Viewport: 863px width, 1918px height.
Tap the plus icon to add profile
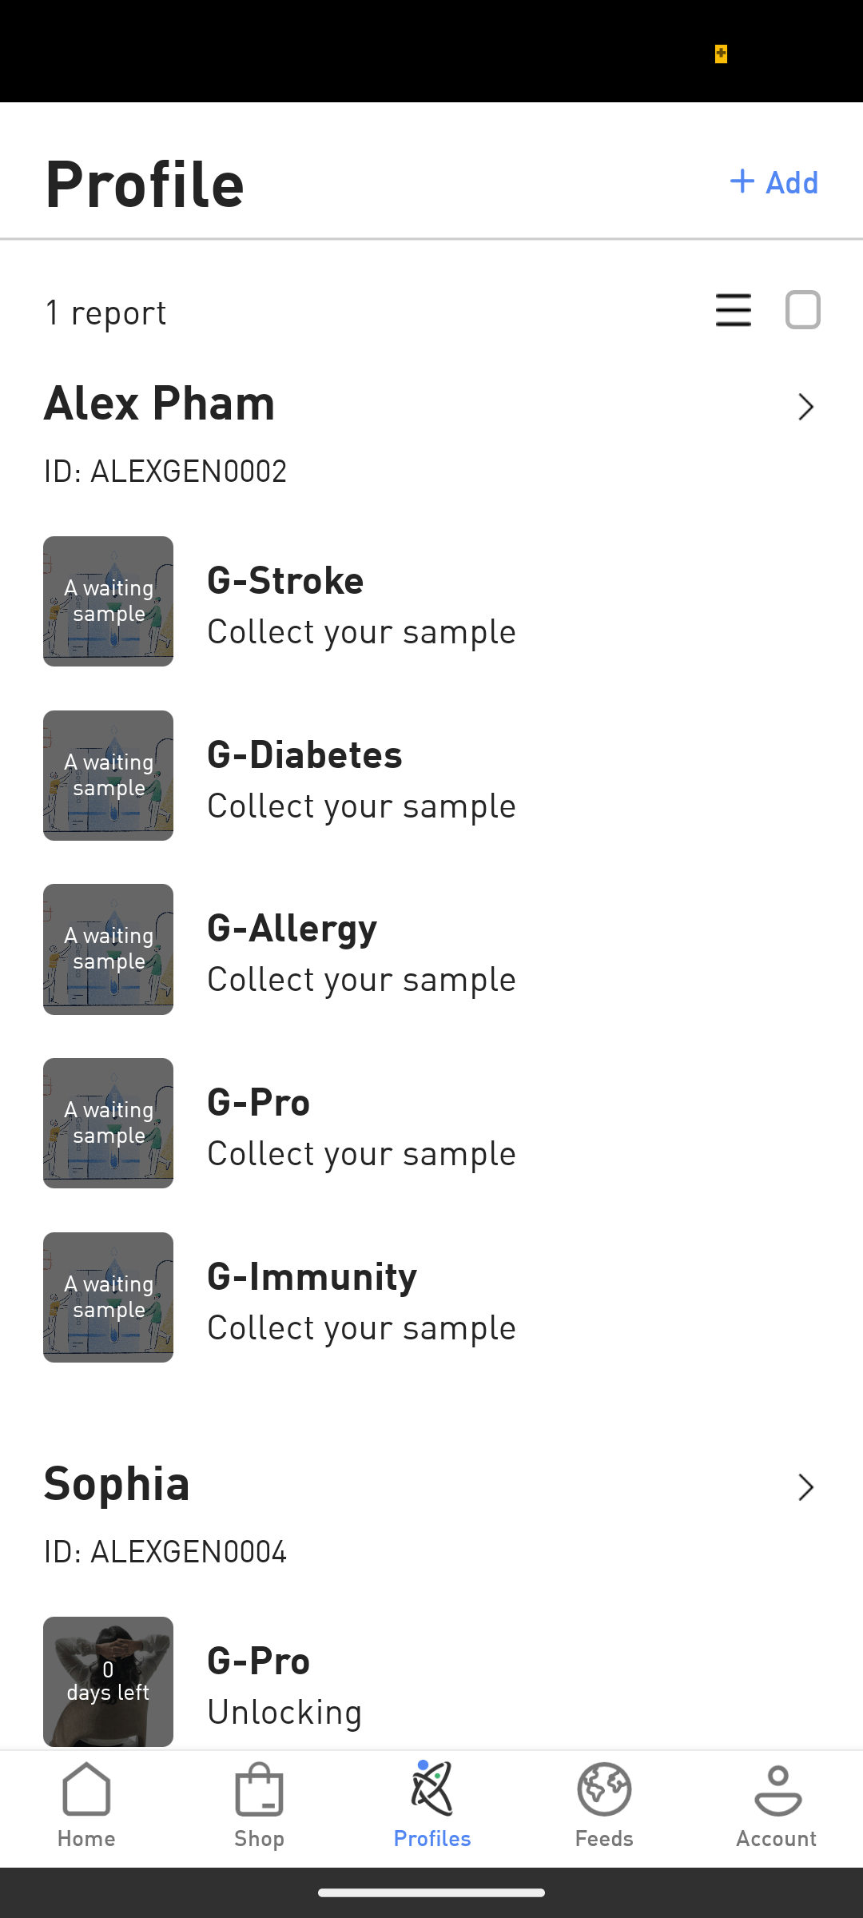[742, 181]
